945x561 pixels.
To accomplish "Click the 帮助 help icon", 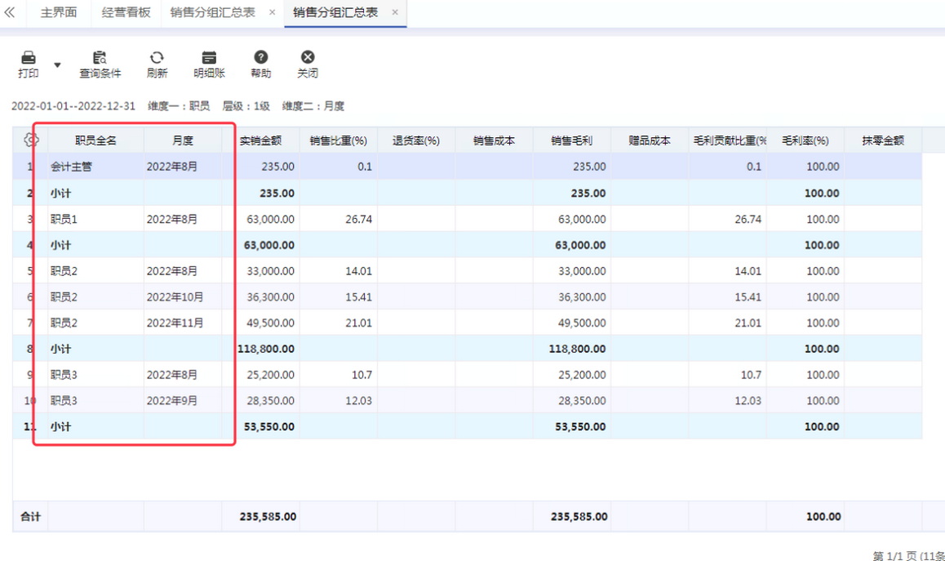I will [x=260, y=57].
